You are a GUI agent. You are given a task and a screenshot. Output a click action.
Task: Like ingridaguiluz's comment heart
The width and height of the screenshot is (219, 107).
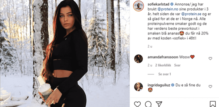tap(210, 87)
